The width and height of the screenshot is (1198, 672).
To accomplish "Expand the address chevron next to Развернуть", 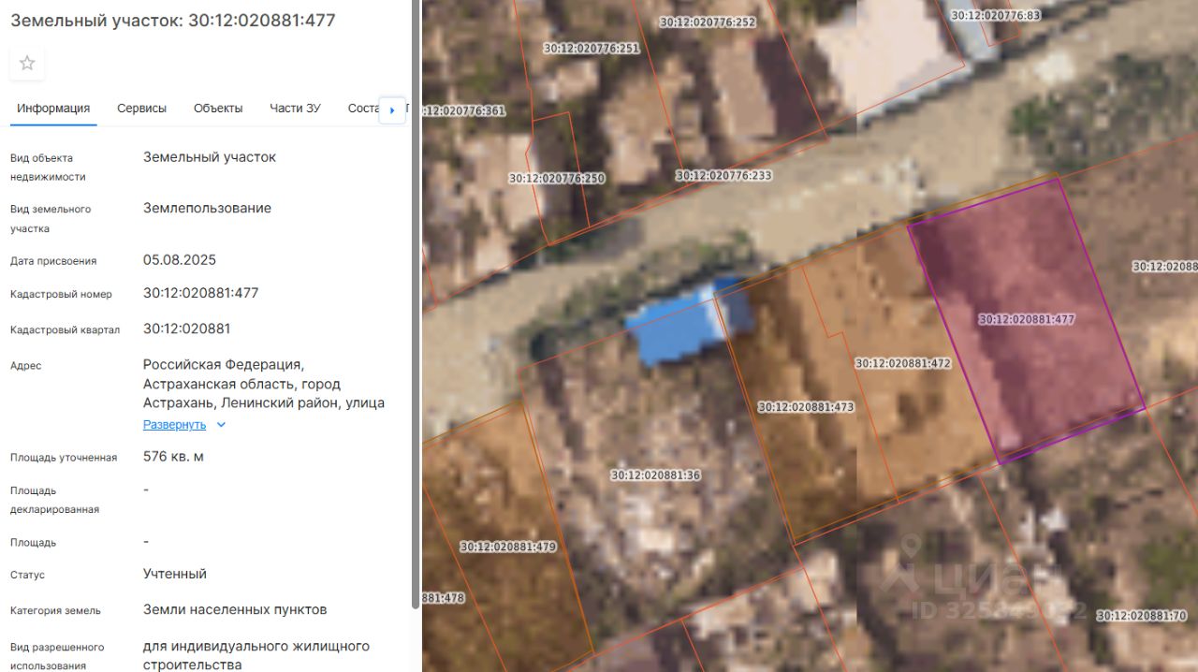I will [221, 425].
